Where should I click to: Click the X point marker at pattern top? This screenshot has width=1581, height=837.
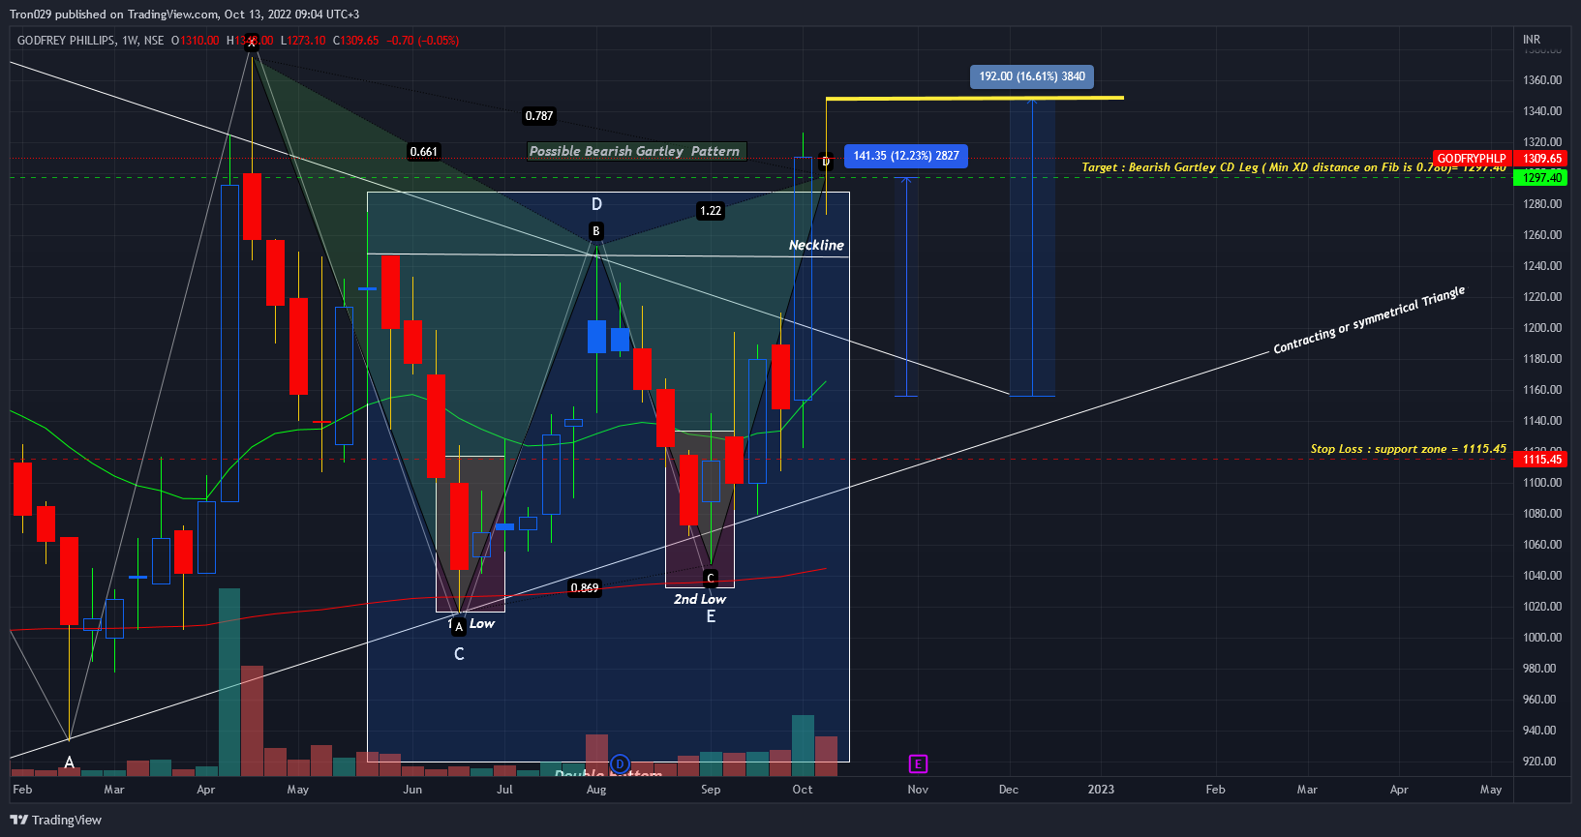click(x=252, y=43)
